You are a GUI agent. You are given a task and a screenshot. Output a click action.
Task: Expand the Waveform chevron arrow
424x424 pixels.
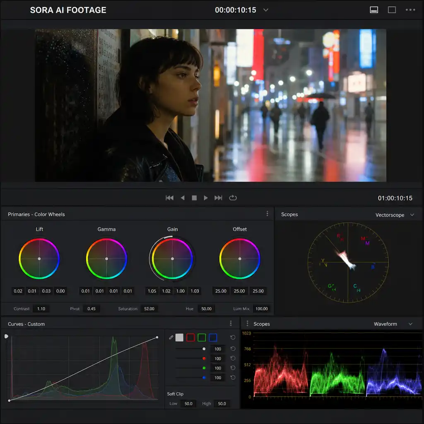[x=410, y=324]
